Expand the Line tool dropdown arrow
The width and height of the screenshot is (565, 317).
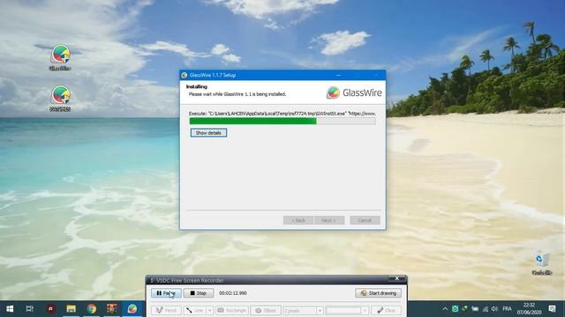(x=210, y=310)
